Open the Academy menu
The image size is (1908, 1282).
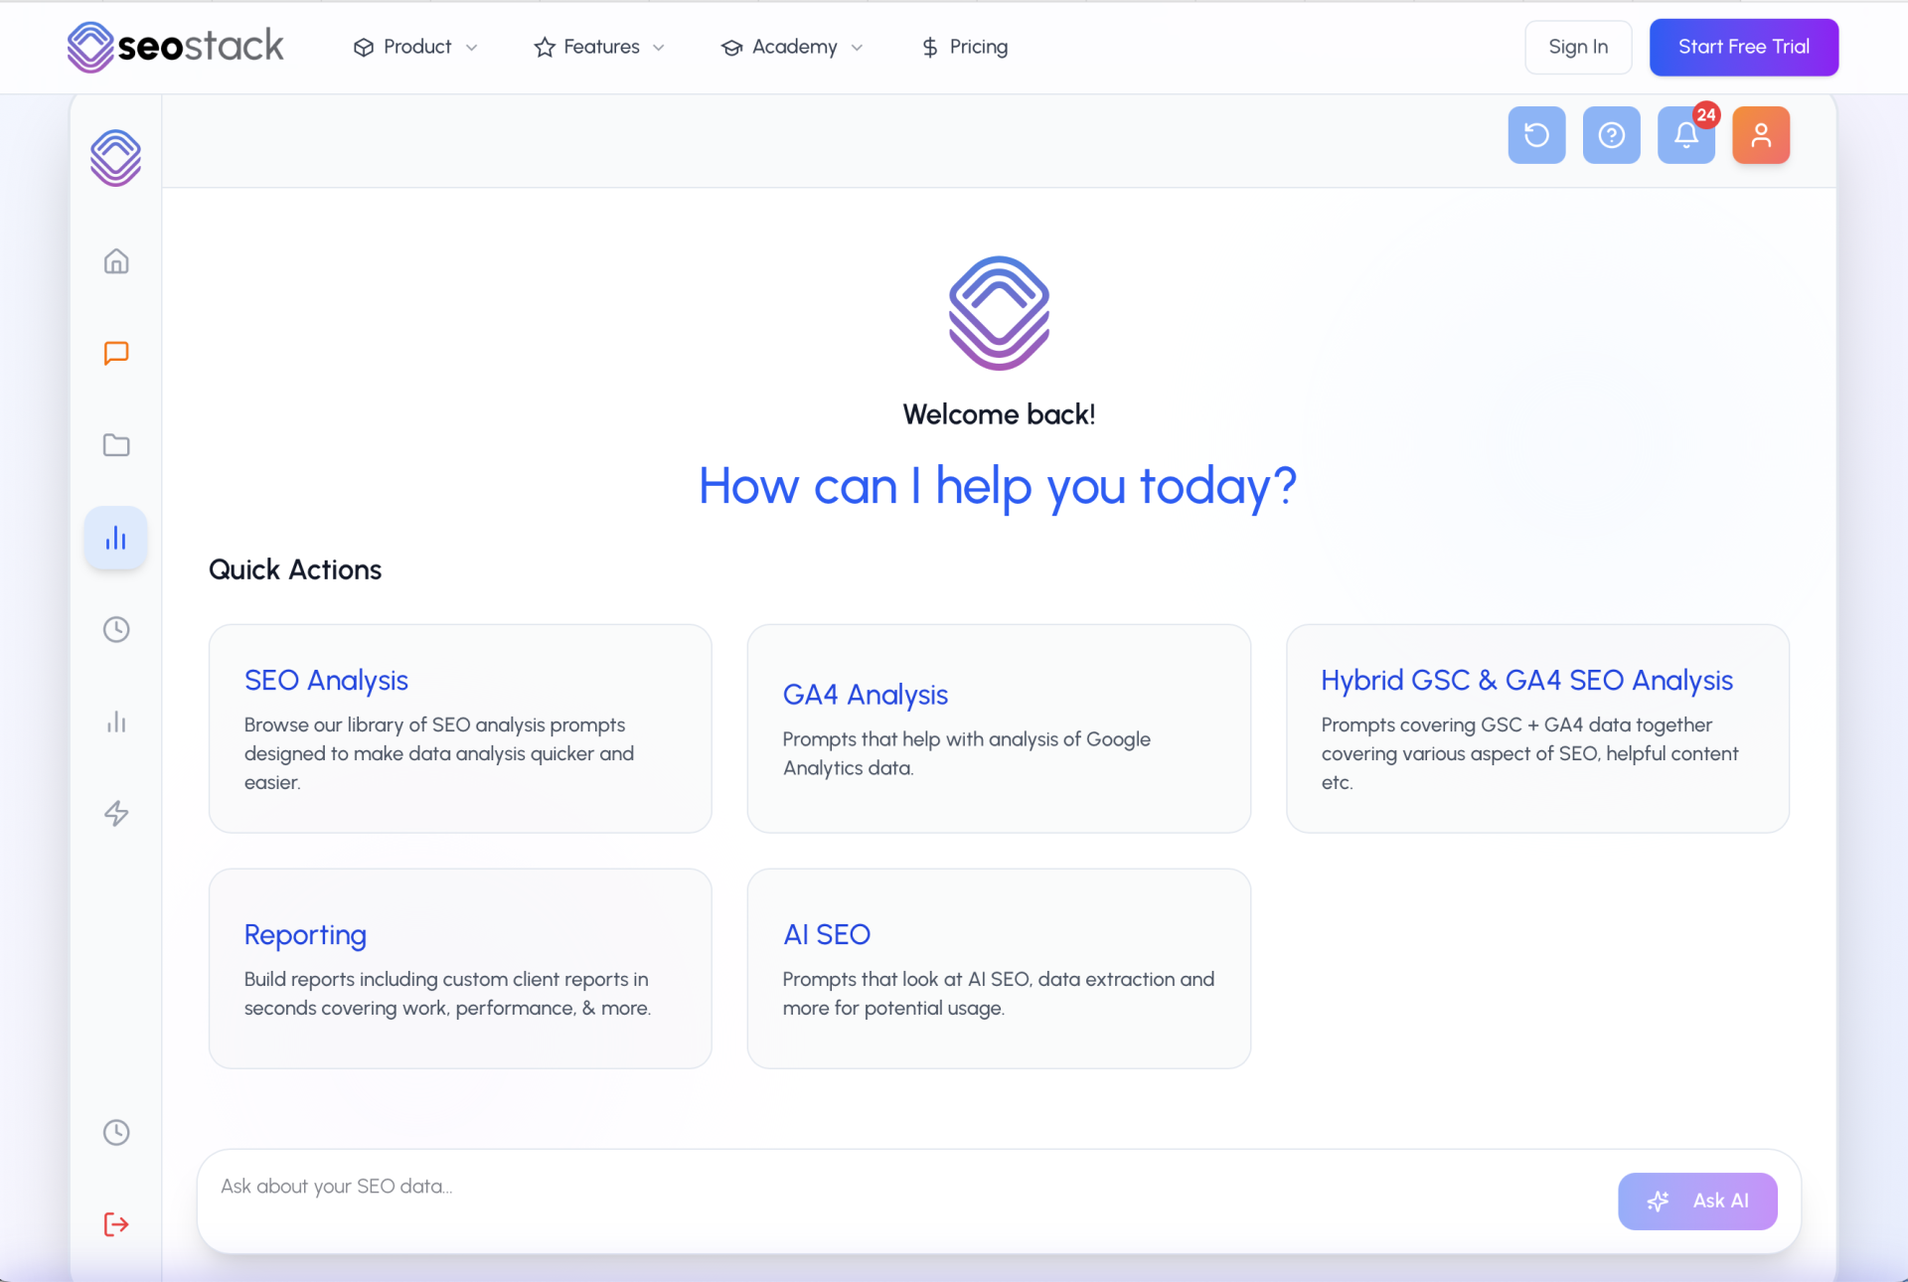[792, 47]
